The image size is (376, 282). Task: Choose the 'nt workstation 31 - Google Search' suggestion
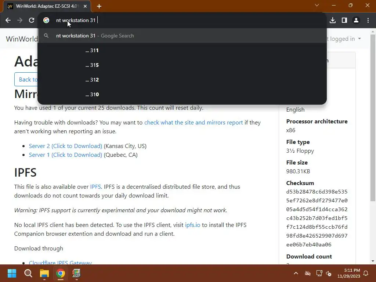click(182, 36)
